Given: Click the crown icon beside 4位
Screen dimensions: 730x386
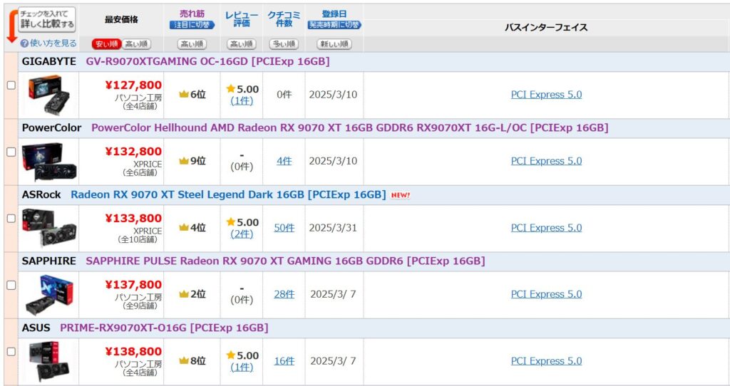Looking at the screenshot, I should (x=184, y=228).
